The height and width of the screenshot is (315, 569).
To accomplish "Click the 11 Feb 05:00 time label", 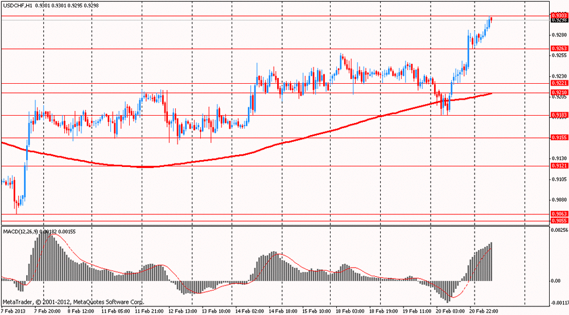I will pos(116,312).
